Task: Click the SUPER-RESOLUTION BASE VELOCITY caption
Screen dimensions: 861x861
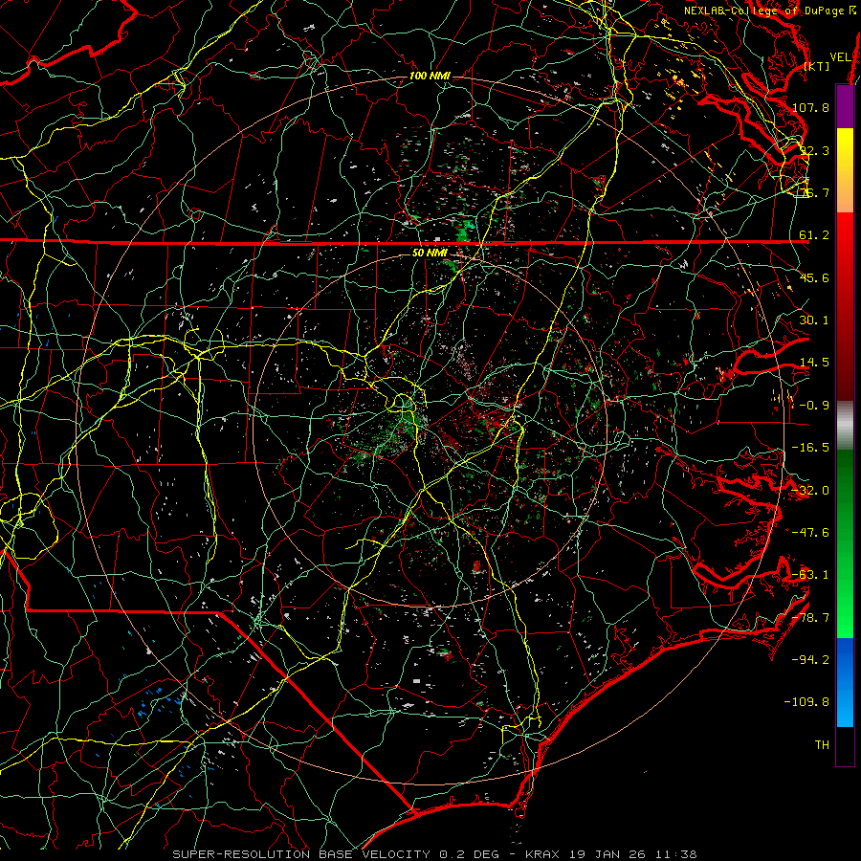Action: point(301,854)
